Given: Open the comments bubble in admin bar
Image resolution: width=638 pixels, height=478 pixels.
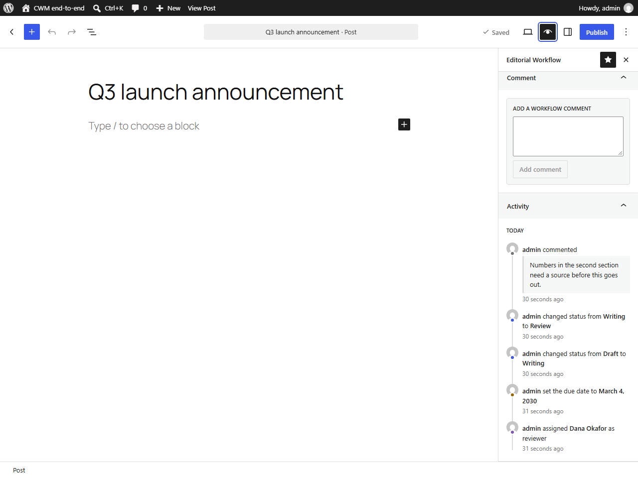Looking at the screenshot, I should point(139,8).
